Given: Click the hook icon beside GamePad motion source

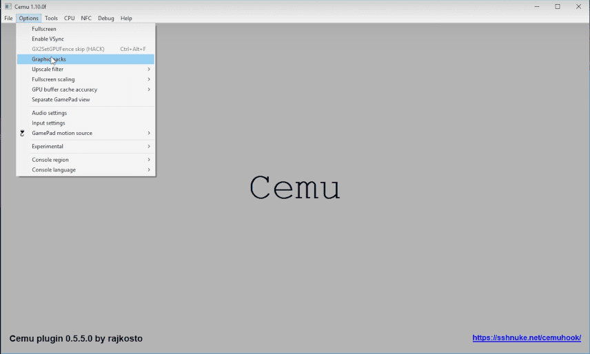Looking at the screenshot, I should click(22, 133).
